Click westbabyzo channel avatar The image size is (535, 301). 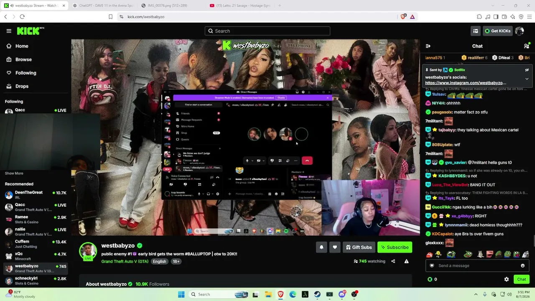tap(88, 251)
